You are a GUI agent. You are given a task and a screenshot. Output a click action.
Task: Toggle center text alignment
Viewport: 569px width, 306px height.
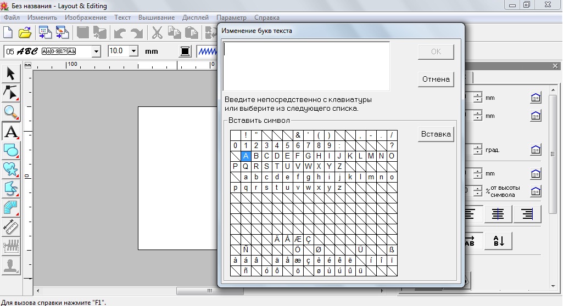(x=498, y=214)
